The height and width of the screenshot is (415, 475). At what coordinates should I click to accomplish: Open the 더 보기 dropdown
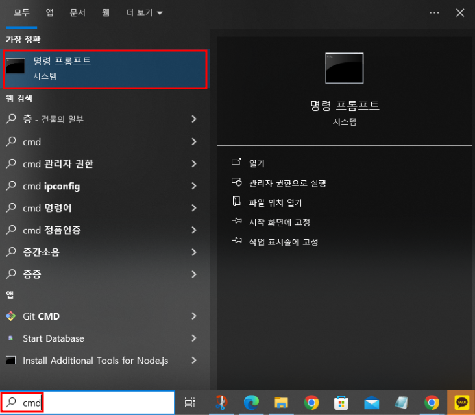point(144,13)
